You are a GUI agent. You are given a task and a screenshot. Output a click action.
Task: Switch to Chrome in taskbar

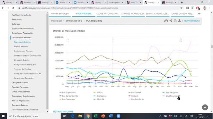[88, 116]
